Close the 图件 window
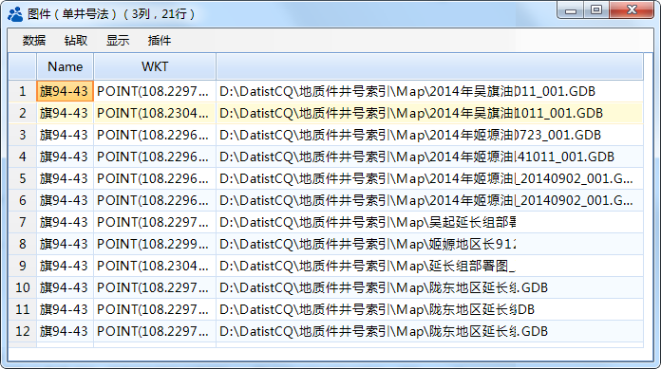The height and width of the screenshot is (369, 661). [632, 10]
